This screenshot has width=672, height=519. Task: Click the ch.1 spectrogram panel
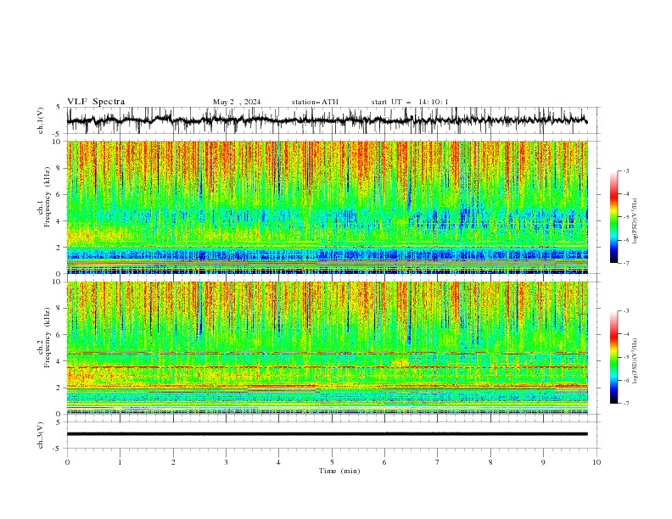pyautogui.click(x=327, y=207)
